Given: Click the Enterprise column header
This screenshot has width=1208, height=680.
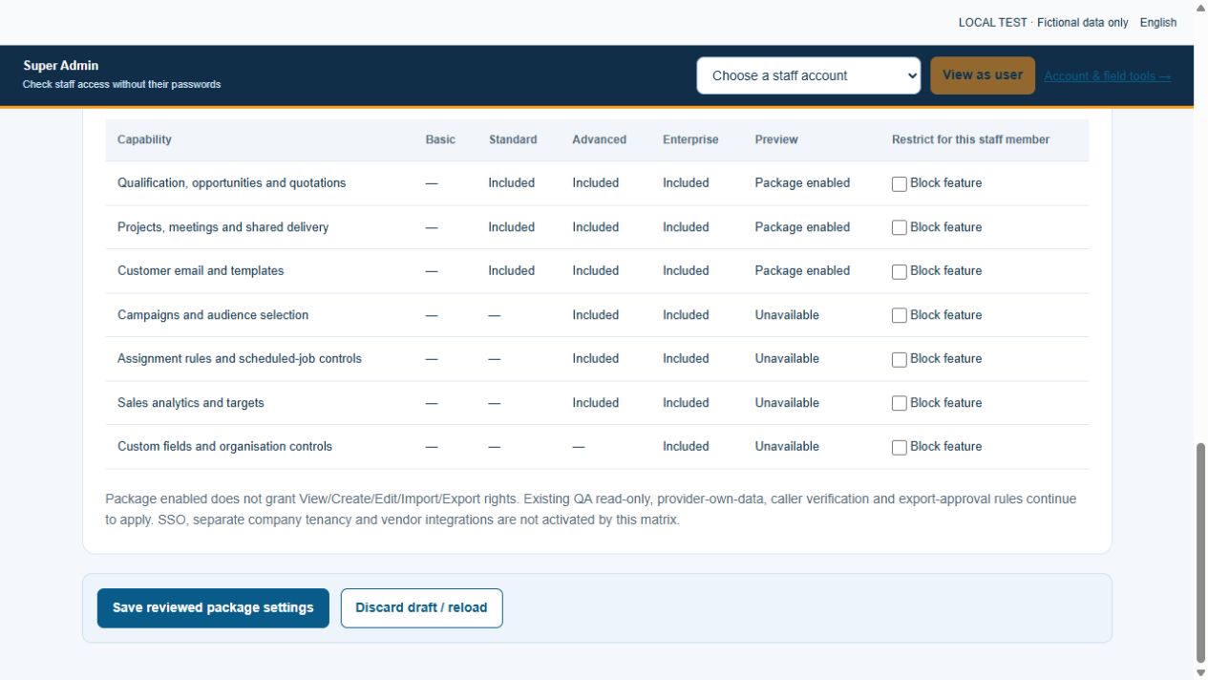Looking at the screenshot, I should 690,139.
